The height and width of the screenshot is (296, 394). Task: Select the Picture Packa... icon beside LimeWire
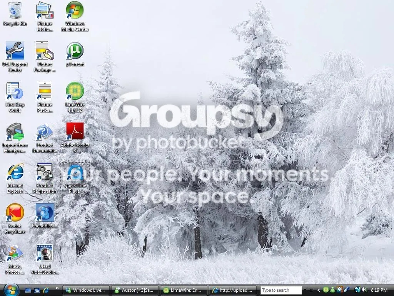(x=45, y=98)
